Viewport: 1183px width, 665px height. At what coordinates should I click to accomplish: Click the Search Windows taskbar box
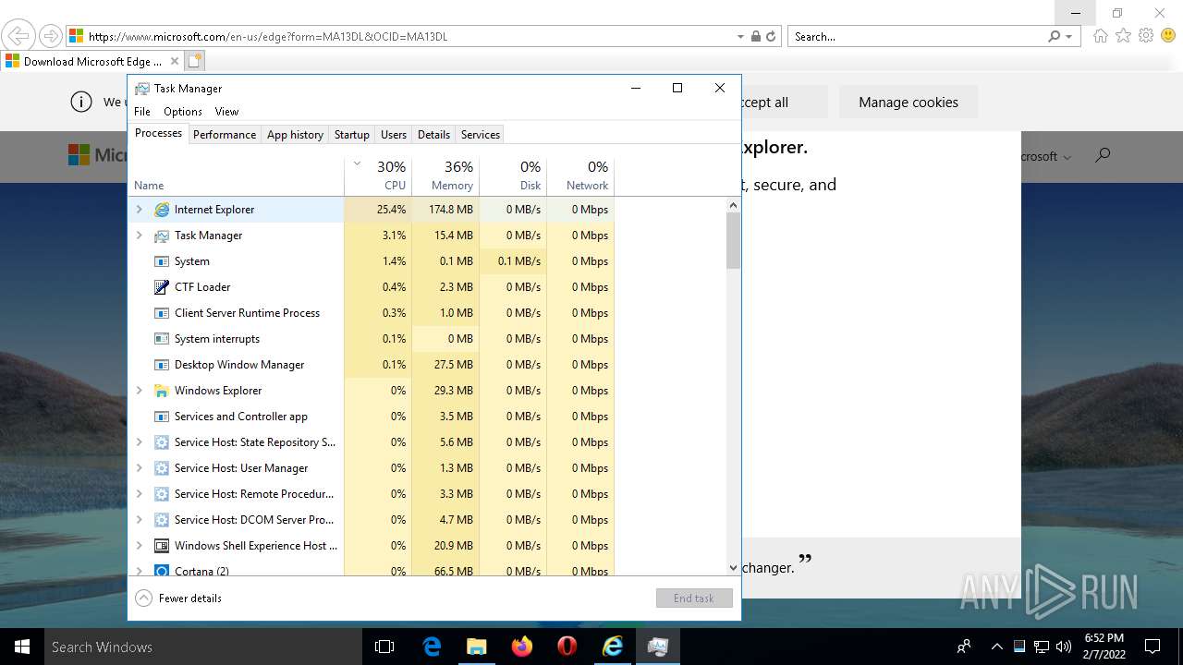(203, 647)
